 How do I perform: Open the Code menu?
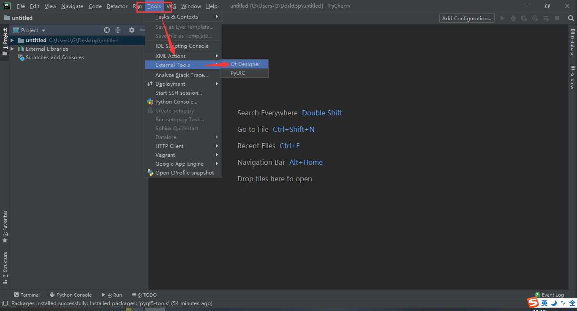[95, 6]
